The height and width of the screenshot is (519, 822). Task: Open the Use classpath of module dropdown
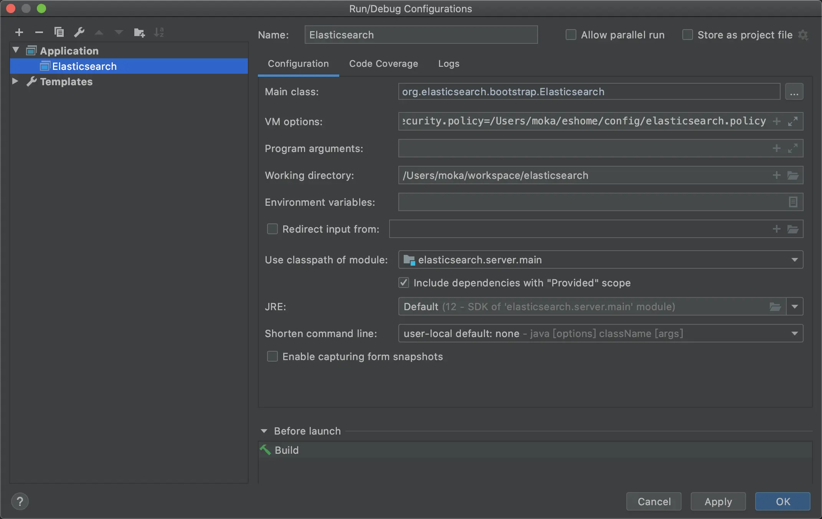pyautogui.click(x=795, y=259)
